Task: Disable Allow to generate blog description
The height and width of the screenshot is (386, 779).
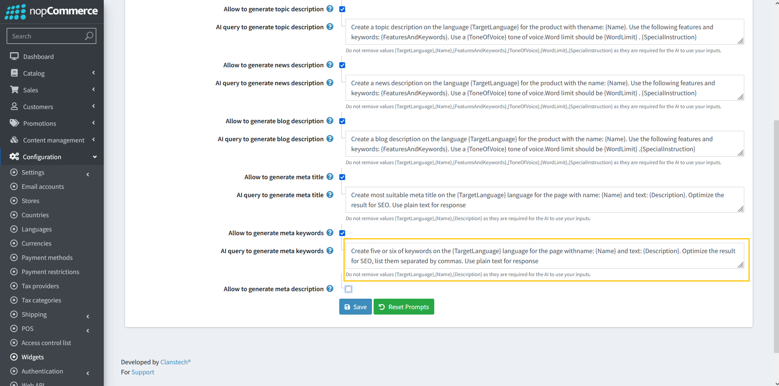Action: pos(342,121)
